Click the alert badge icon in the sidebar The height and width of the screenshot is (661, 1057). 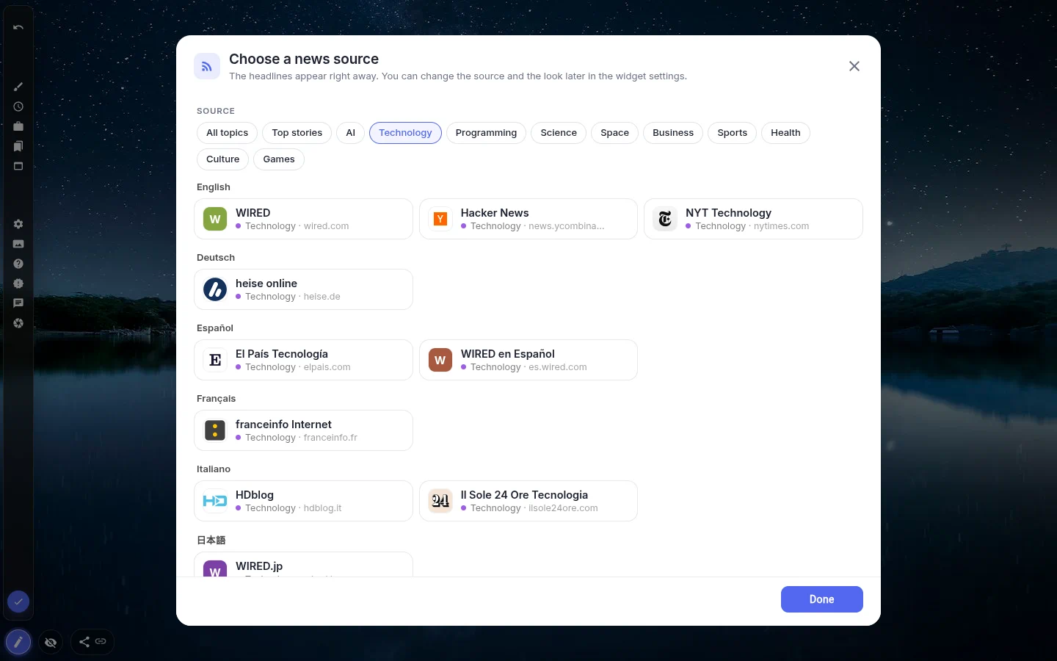(18, 283)
